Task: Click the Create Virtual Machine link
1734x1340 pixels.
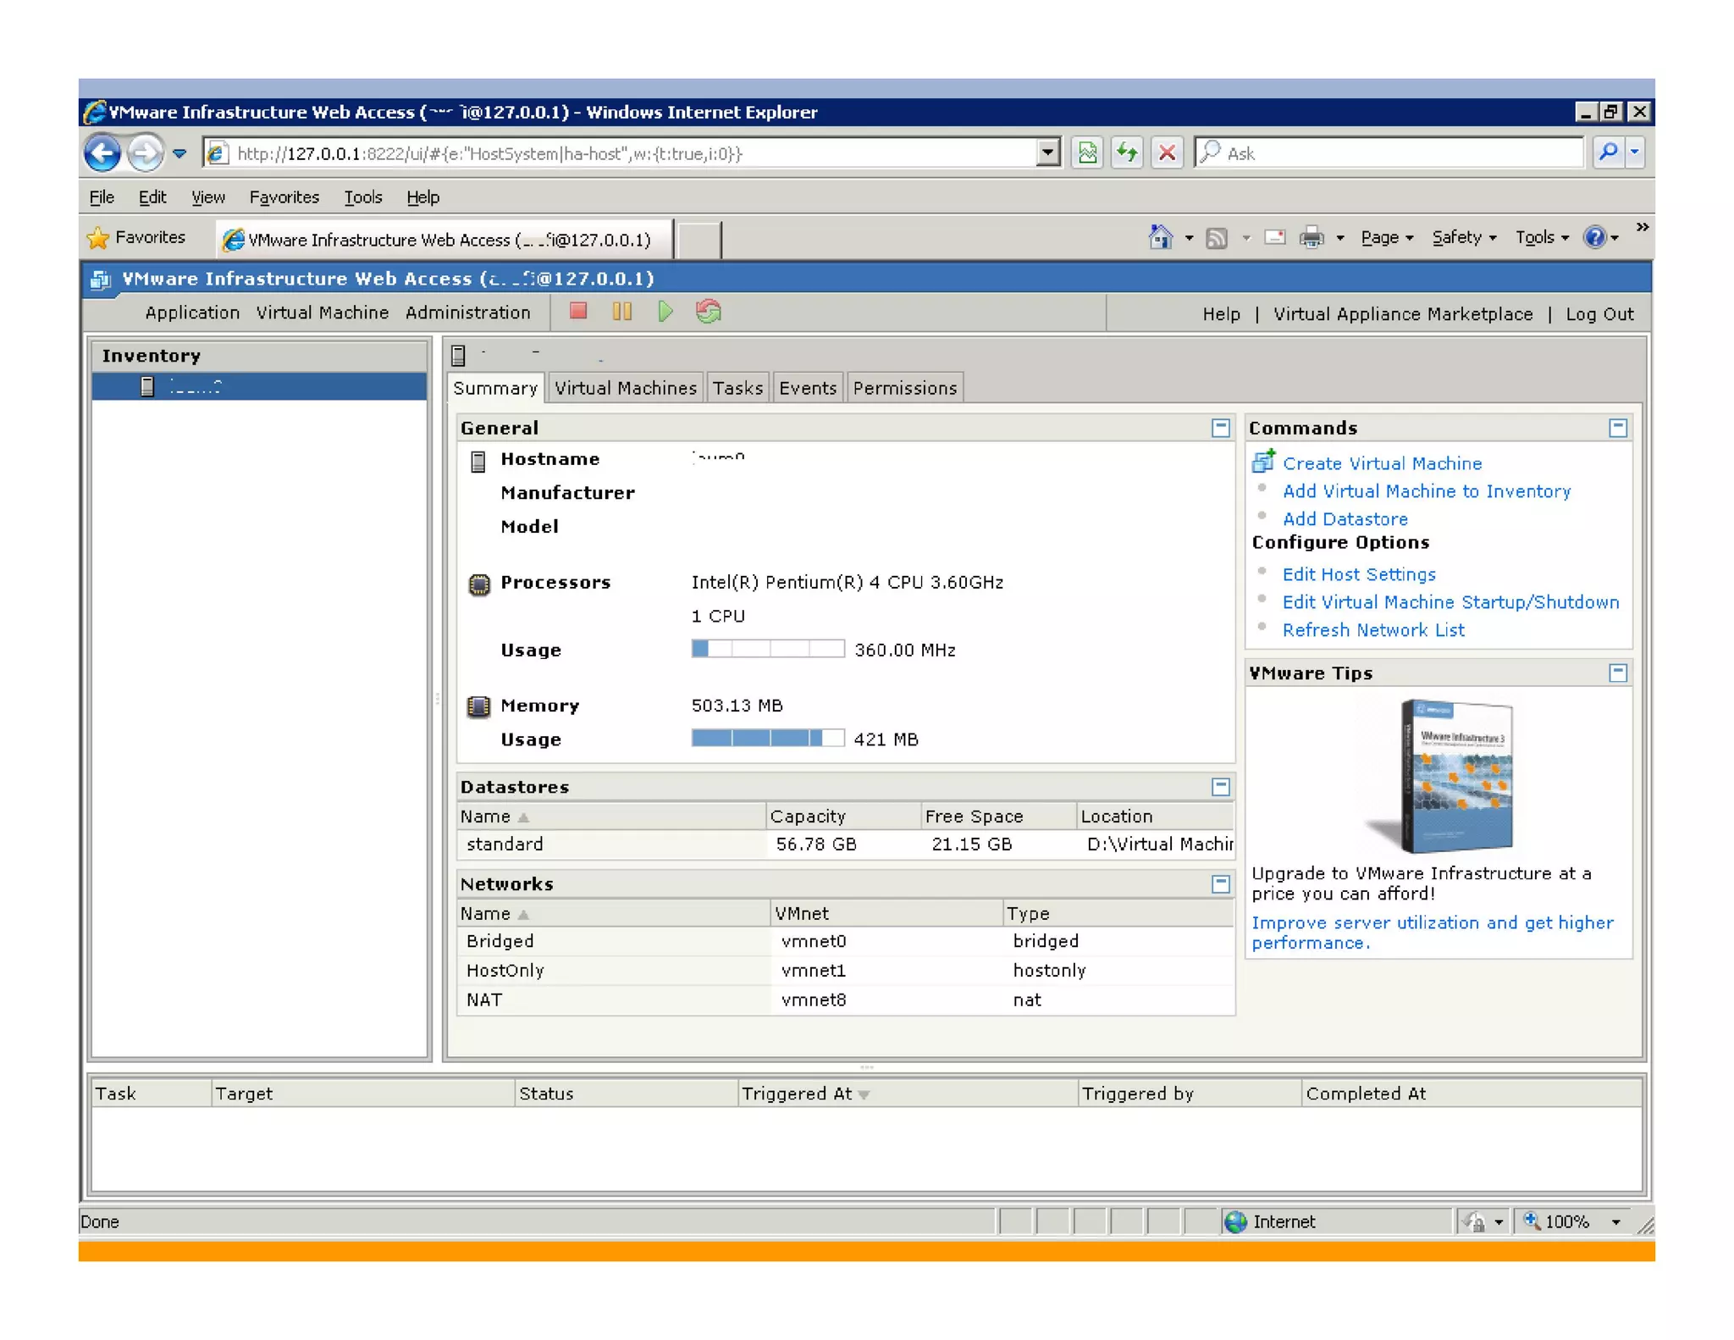Action: (x=1382, y=463)
